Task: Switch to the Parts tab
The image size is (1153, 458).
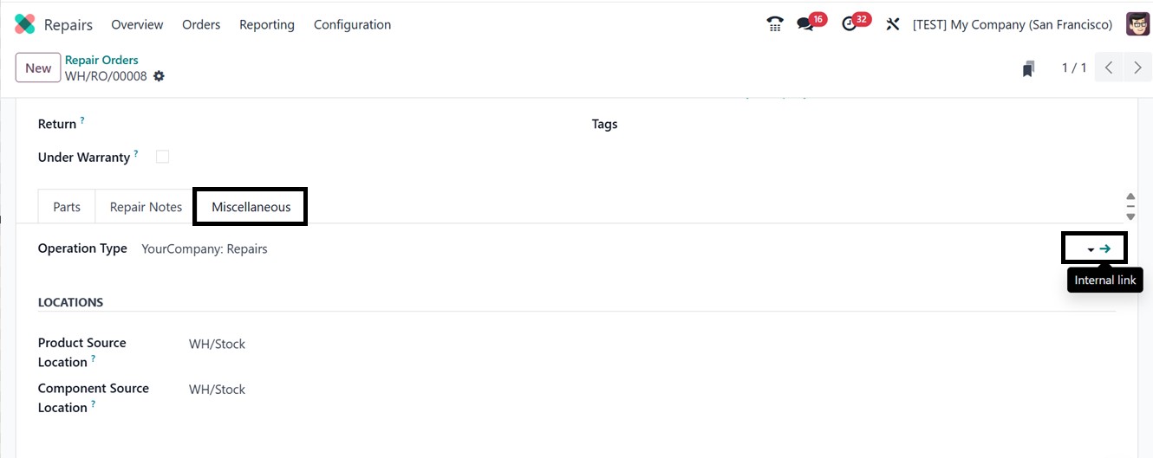Action: (67, 207)
